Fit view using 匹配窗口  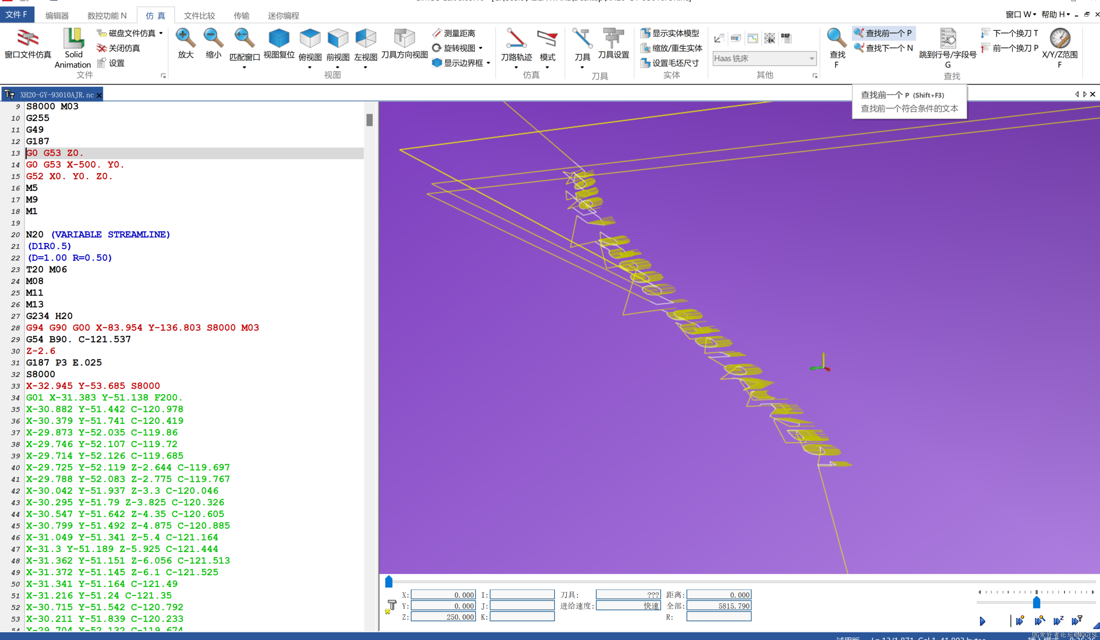[244, 44]
